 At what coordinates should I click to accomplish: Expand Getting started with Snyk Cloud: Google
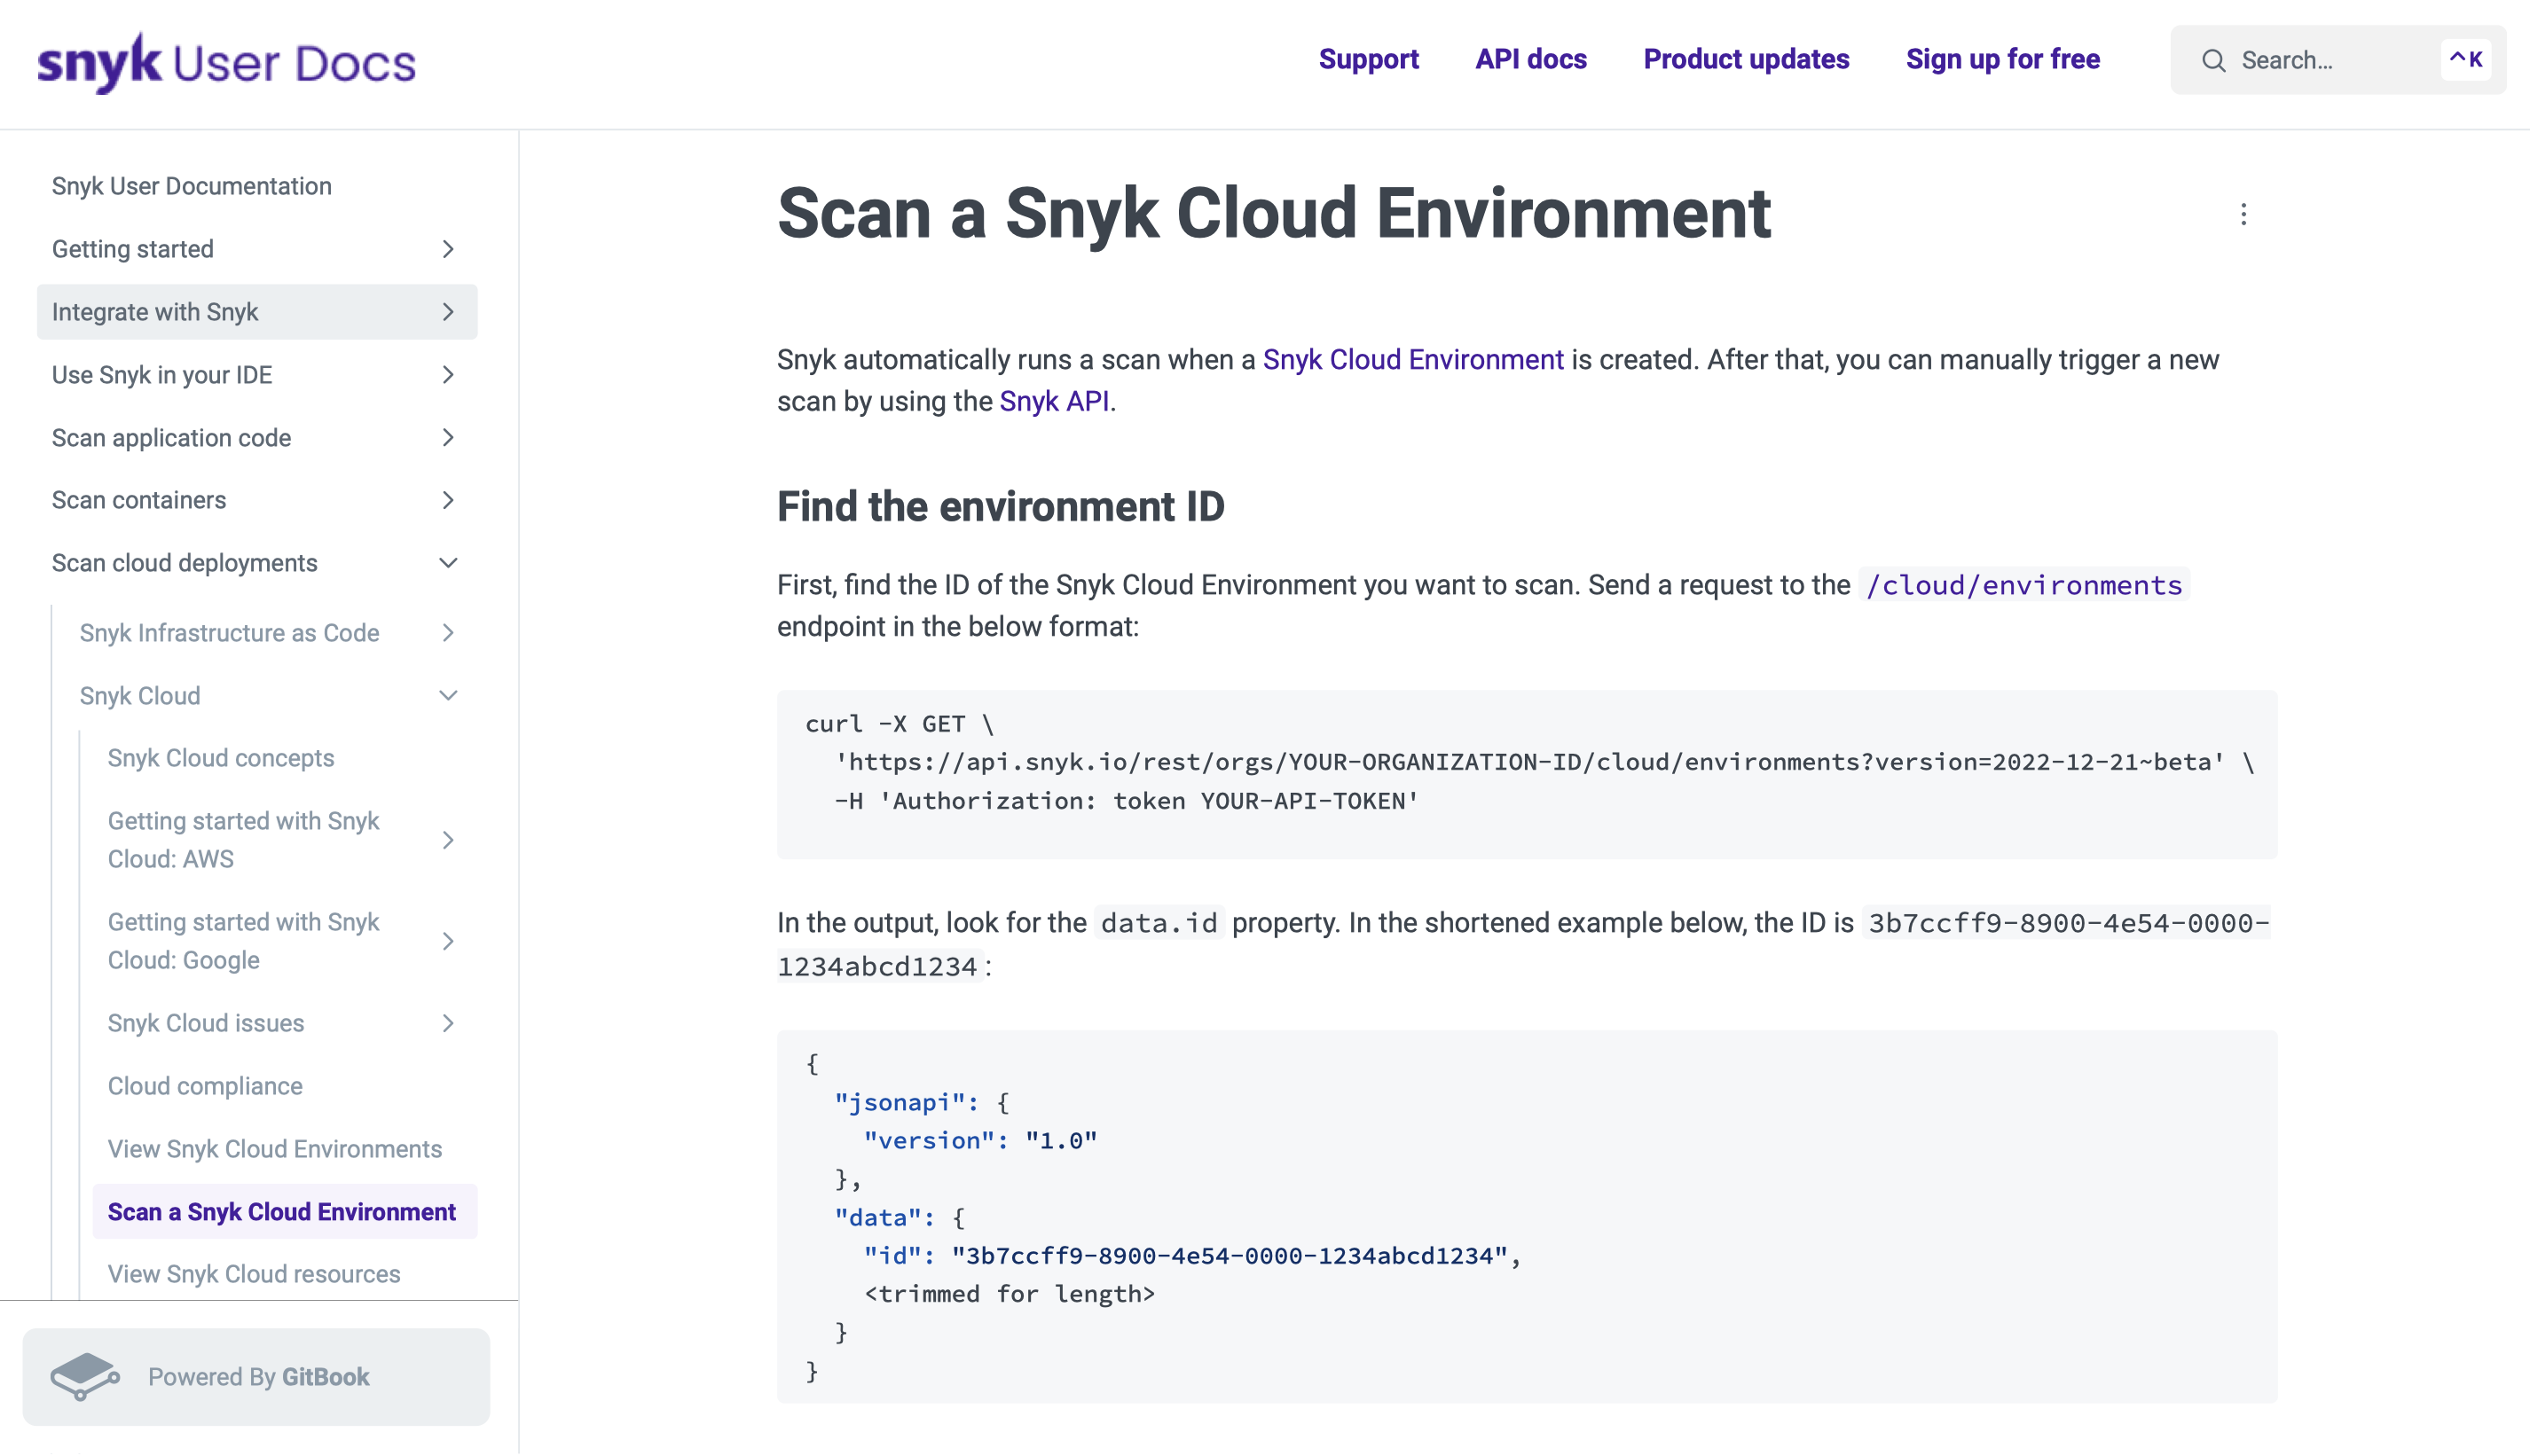[447, 941]
